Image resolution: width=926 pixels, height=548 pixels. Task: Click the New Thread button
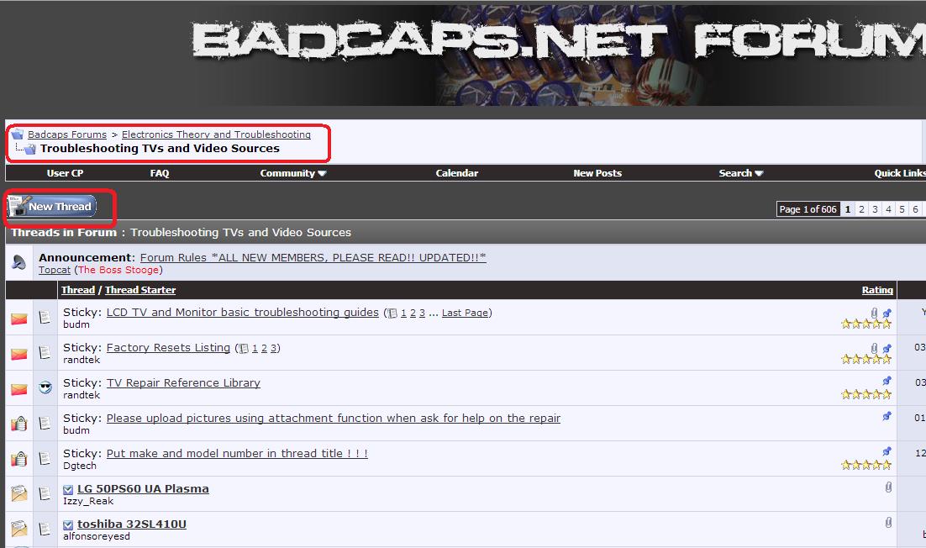(x=52, y=206)
